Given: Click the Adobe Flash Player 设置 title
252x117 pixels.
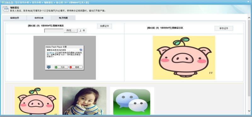Looking at the screenshot, I should (56, 47).
